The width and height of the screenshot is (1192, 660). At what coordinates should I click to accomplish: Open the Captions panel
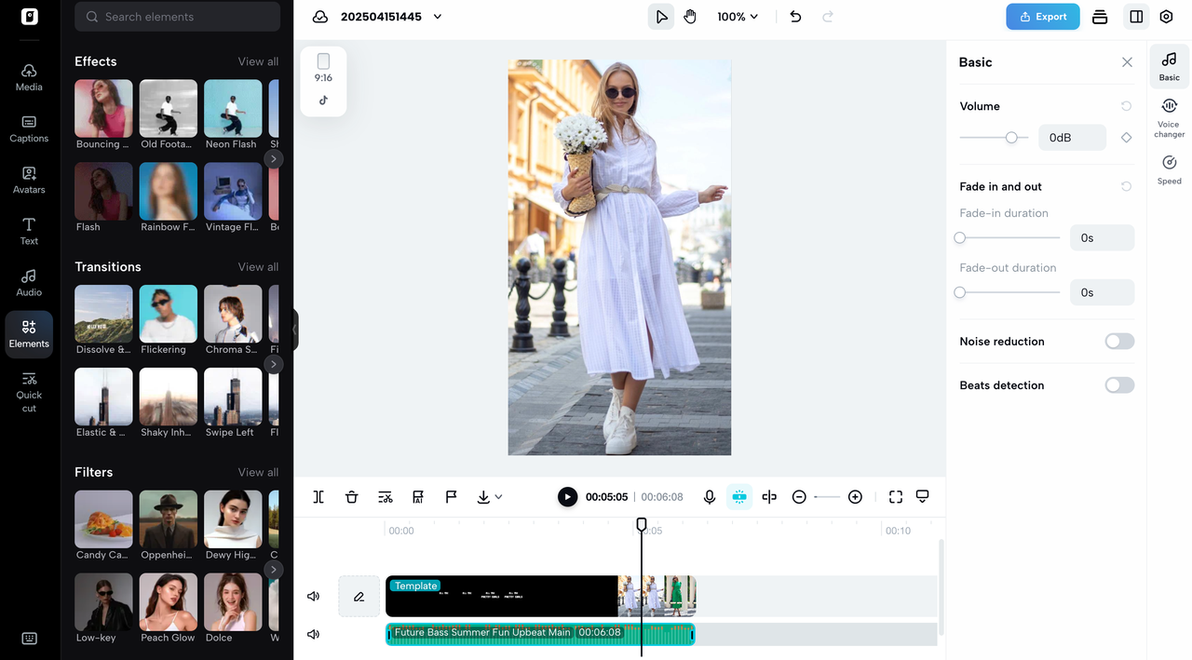coord(29,128)
